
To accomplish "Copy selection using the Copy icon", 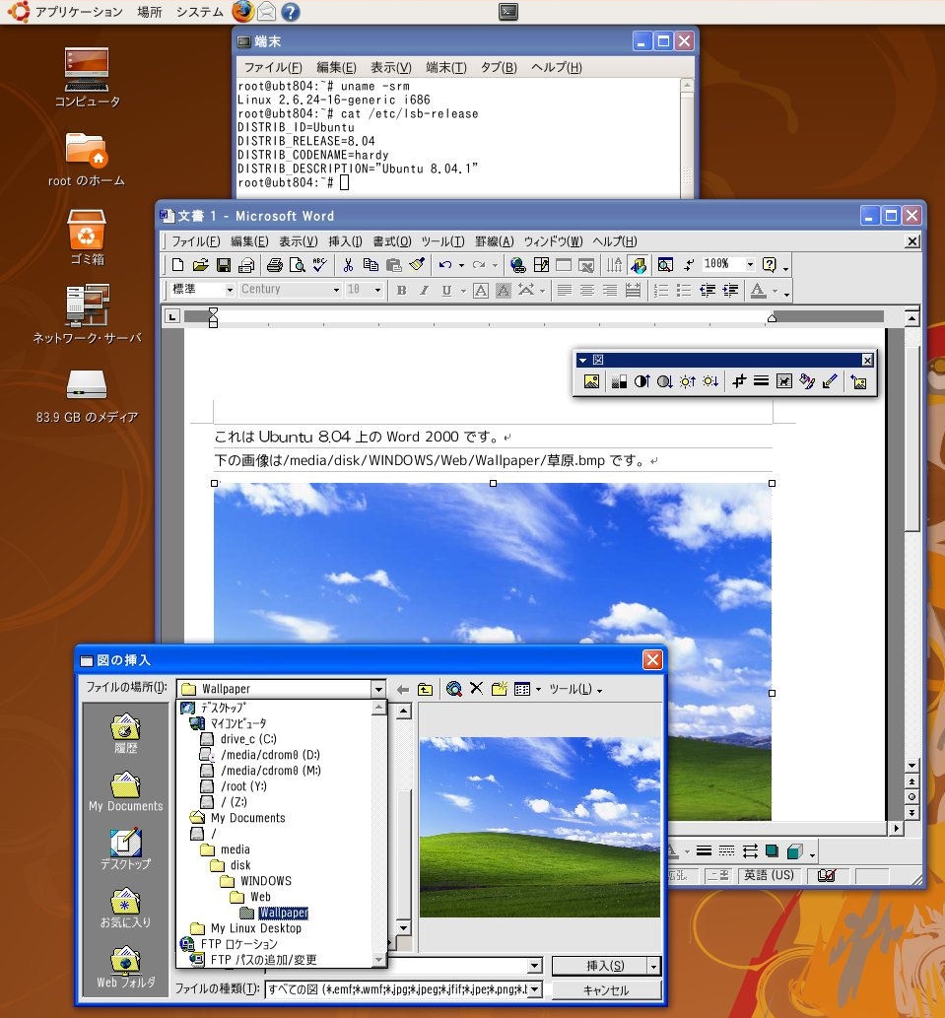I will click(x=371, y=265).
